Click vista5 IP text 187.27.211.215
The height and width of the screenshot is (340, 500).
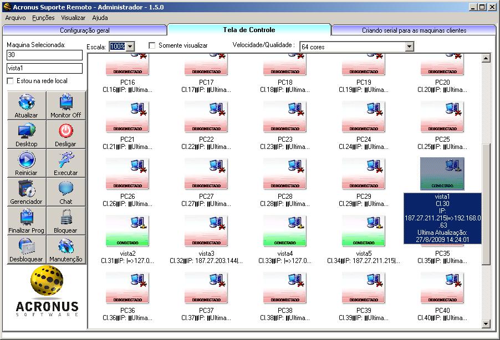[374, 261]
